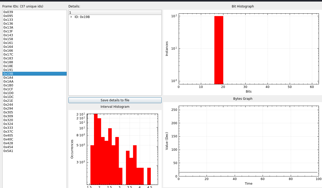Select the last frame ID 0x5A1
Screen dimensions: 322x188
[8, 151]
